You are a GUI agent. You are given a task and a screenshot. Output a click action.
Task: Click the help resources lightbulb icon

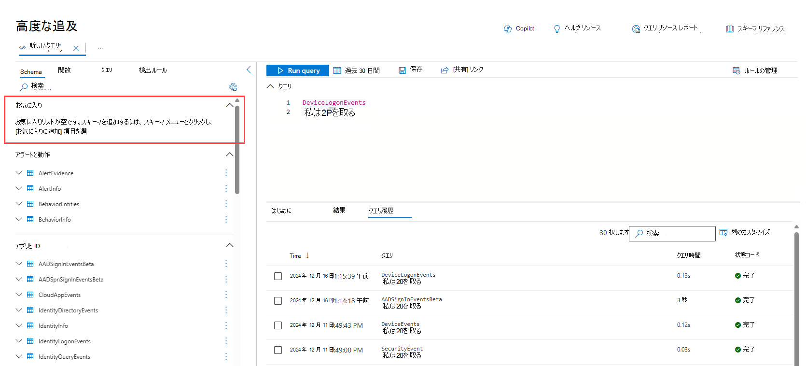tap(557, 29)
